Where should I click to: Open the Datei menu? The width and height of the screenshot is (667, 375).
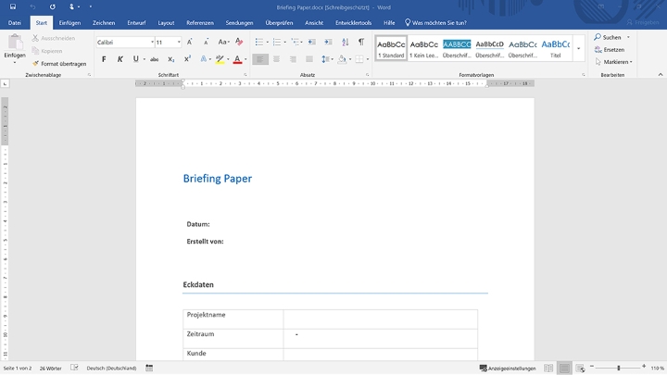tap(15, 23)
